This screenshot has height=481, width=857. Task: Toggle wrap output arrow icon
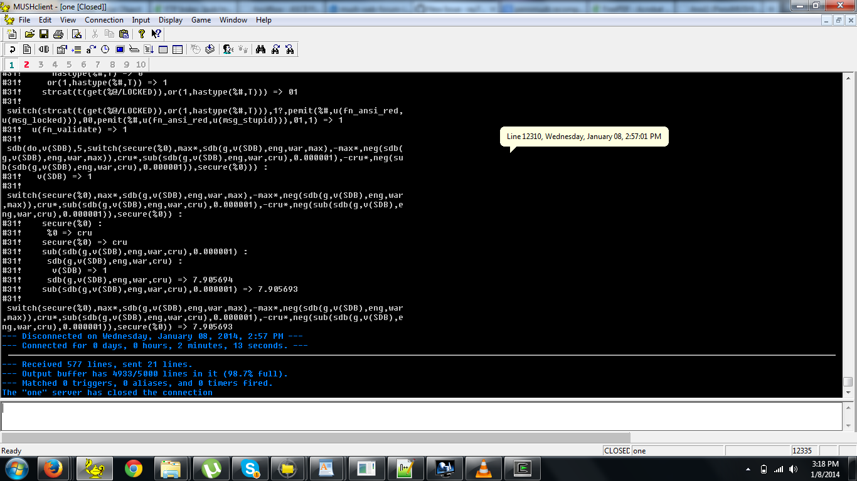click(x=12, y=49)
